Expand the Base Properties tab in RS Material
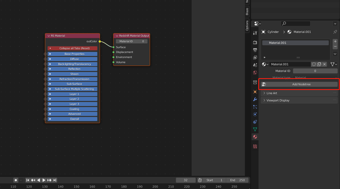 (x=72, y=54)
